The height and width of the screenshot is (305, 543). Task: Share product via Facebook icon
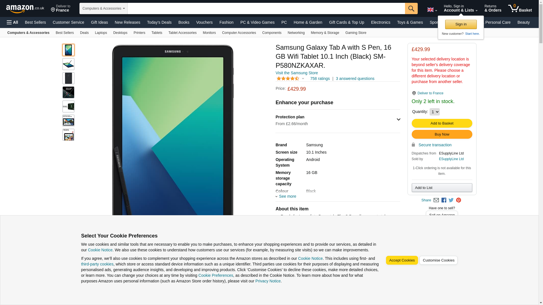[444, 200]
